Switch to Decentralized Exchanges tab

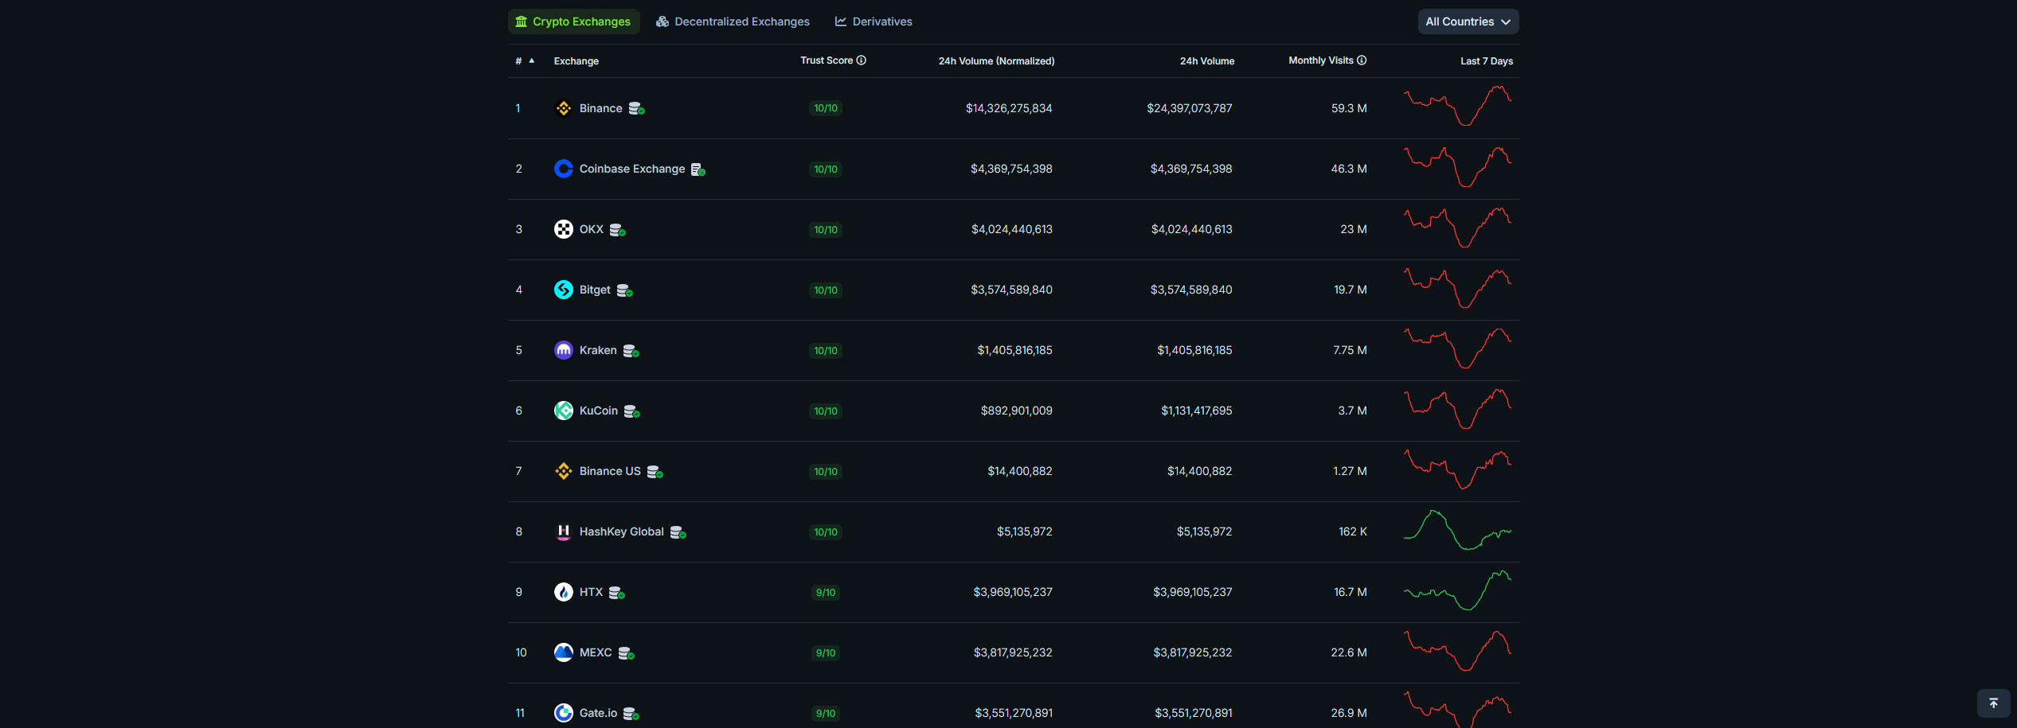(733, 21)
